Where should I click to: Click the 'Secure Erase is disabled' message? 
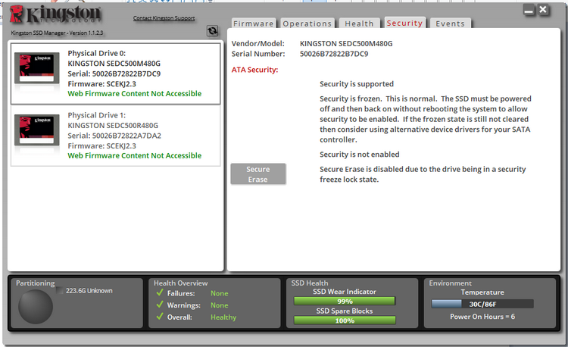pos(423,174)
